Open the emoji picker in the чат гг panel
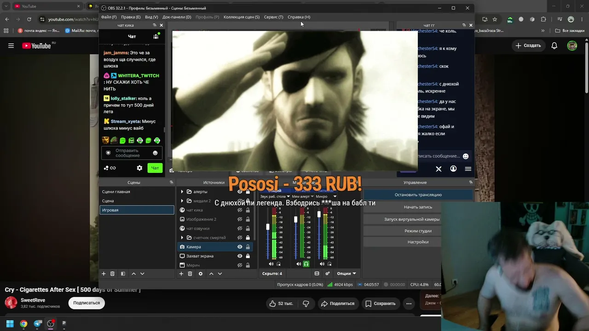Viewport: 589px width, 331px height. [x=466, y=156]
